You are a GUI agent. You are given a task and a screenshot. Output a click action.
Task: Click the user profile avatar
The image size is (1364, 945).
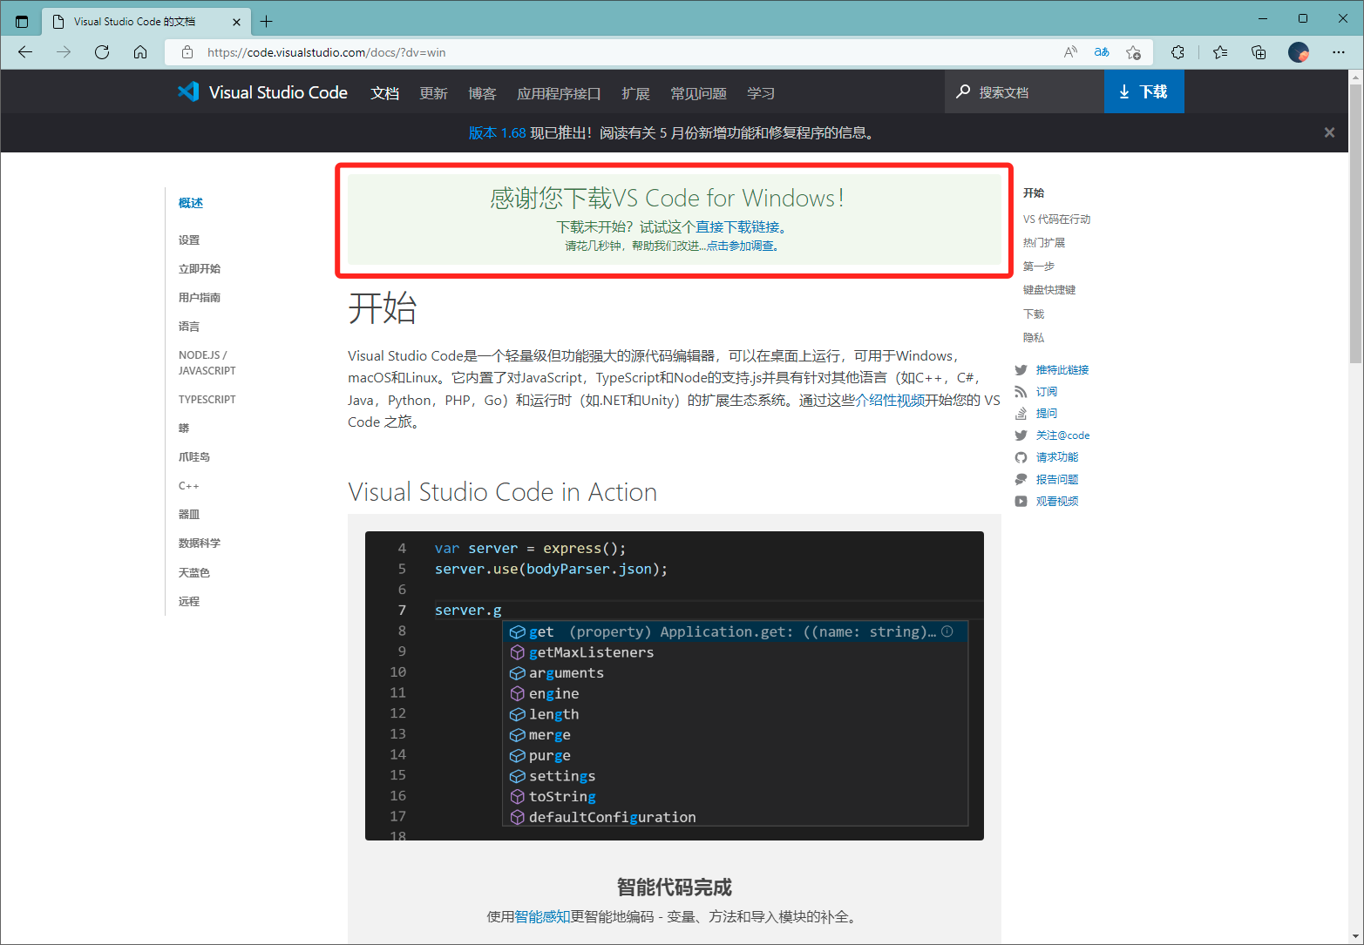pos(1299,52)
